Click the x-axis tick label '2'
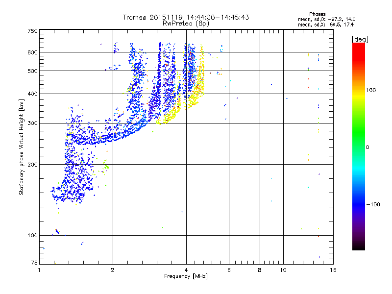Screen dimensions: 392x294 (x=113, y=270)
